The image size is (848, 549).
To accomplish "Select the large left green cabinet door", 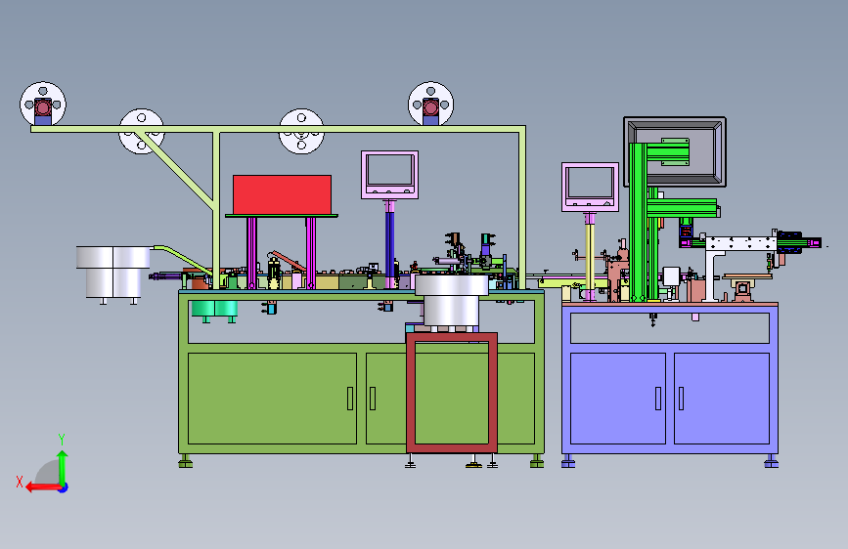I will point(272,399).
